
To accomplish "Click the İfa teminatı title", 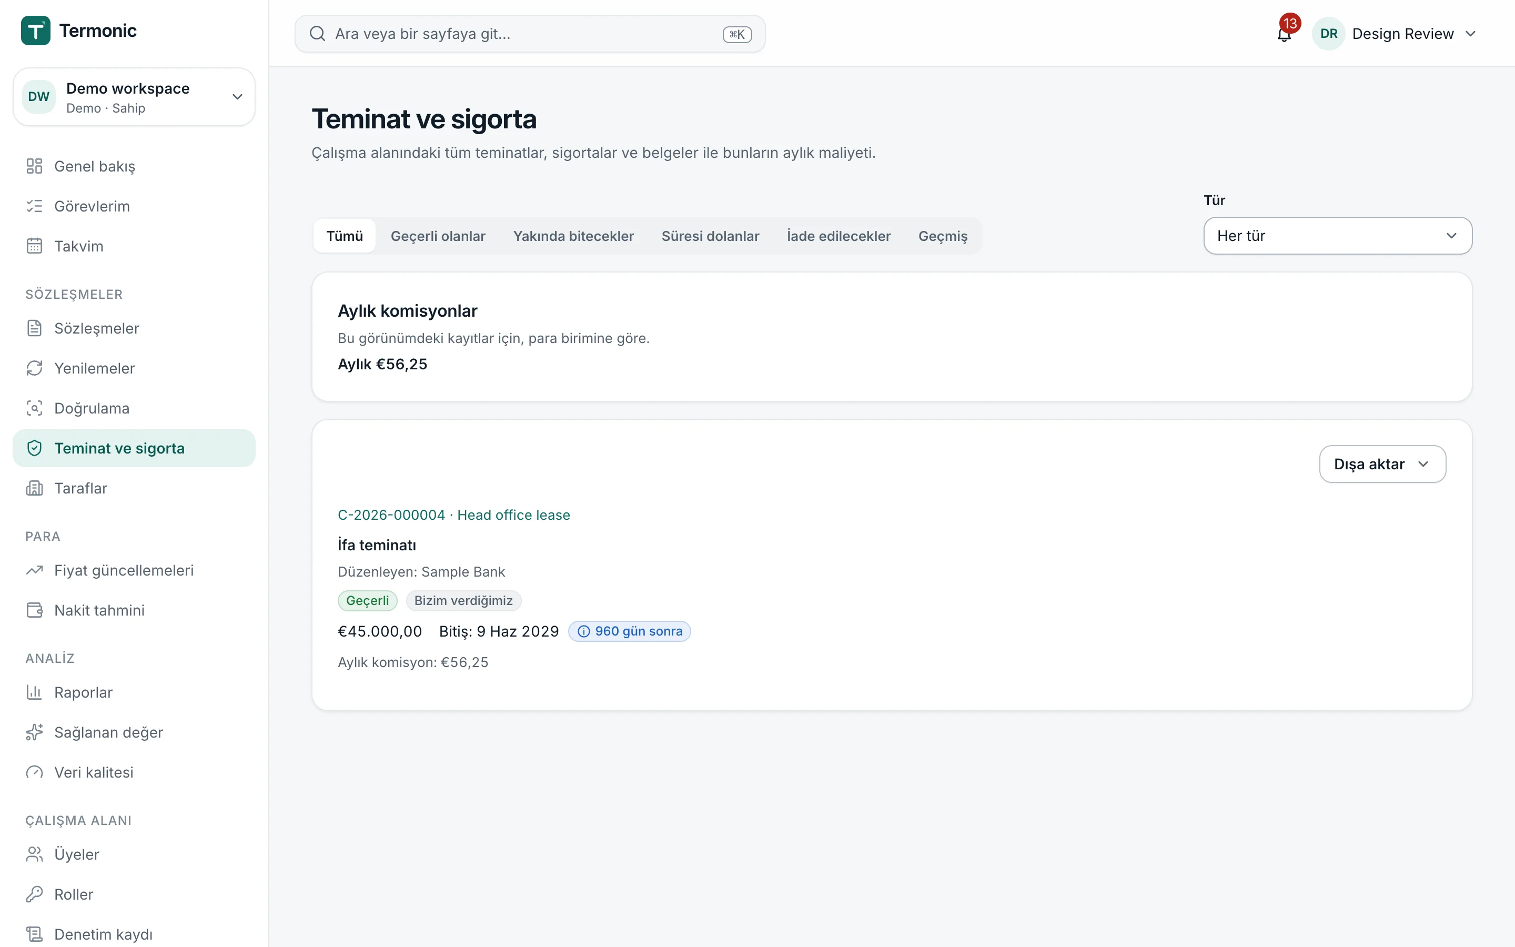I will (377, 545).
